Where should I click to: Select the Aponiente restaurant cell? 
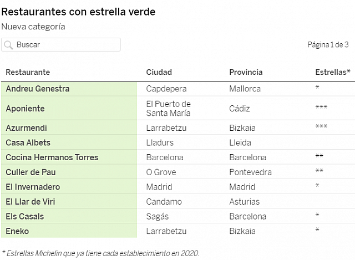[x=26, y=109]
